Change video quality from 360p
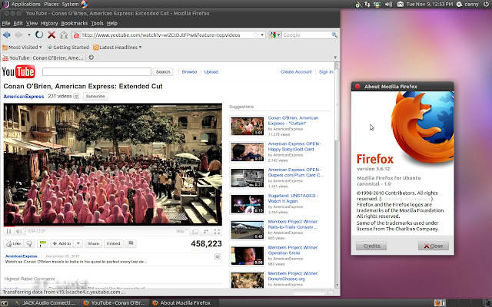 [181, 231]
